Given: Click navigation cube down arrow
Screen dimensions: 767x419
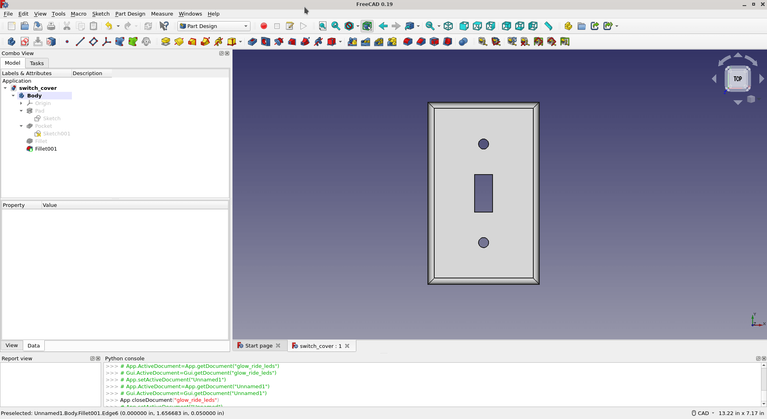Looking at the screenshot, I should (738, 103).
